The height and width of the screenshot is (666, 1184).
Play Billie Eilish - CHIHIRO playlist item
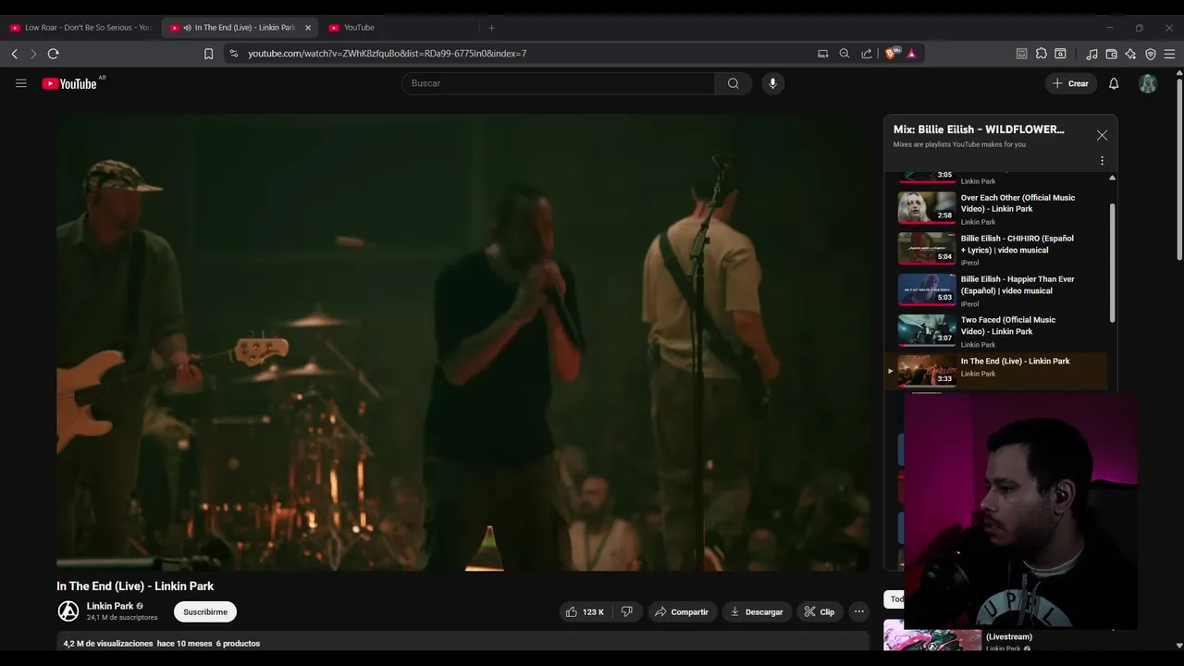pyautogui.click(x=997, y=249)
